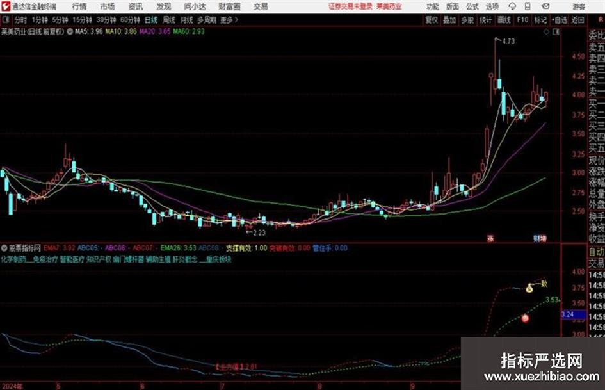
Task: Switch to the 分时 period tab
Action: 21,20
